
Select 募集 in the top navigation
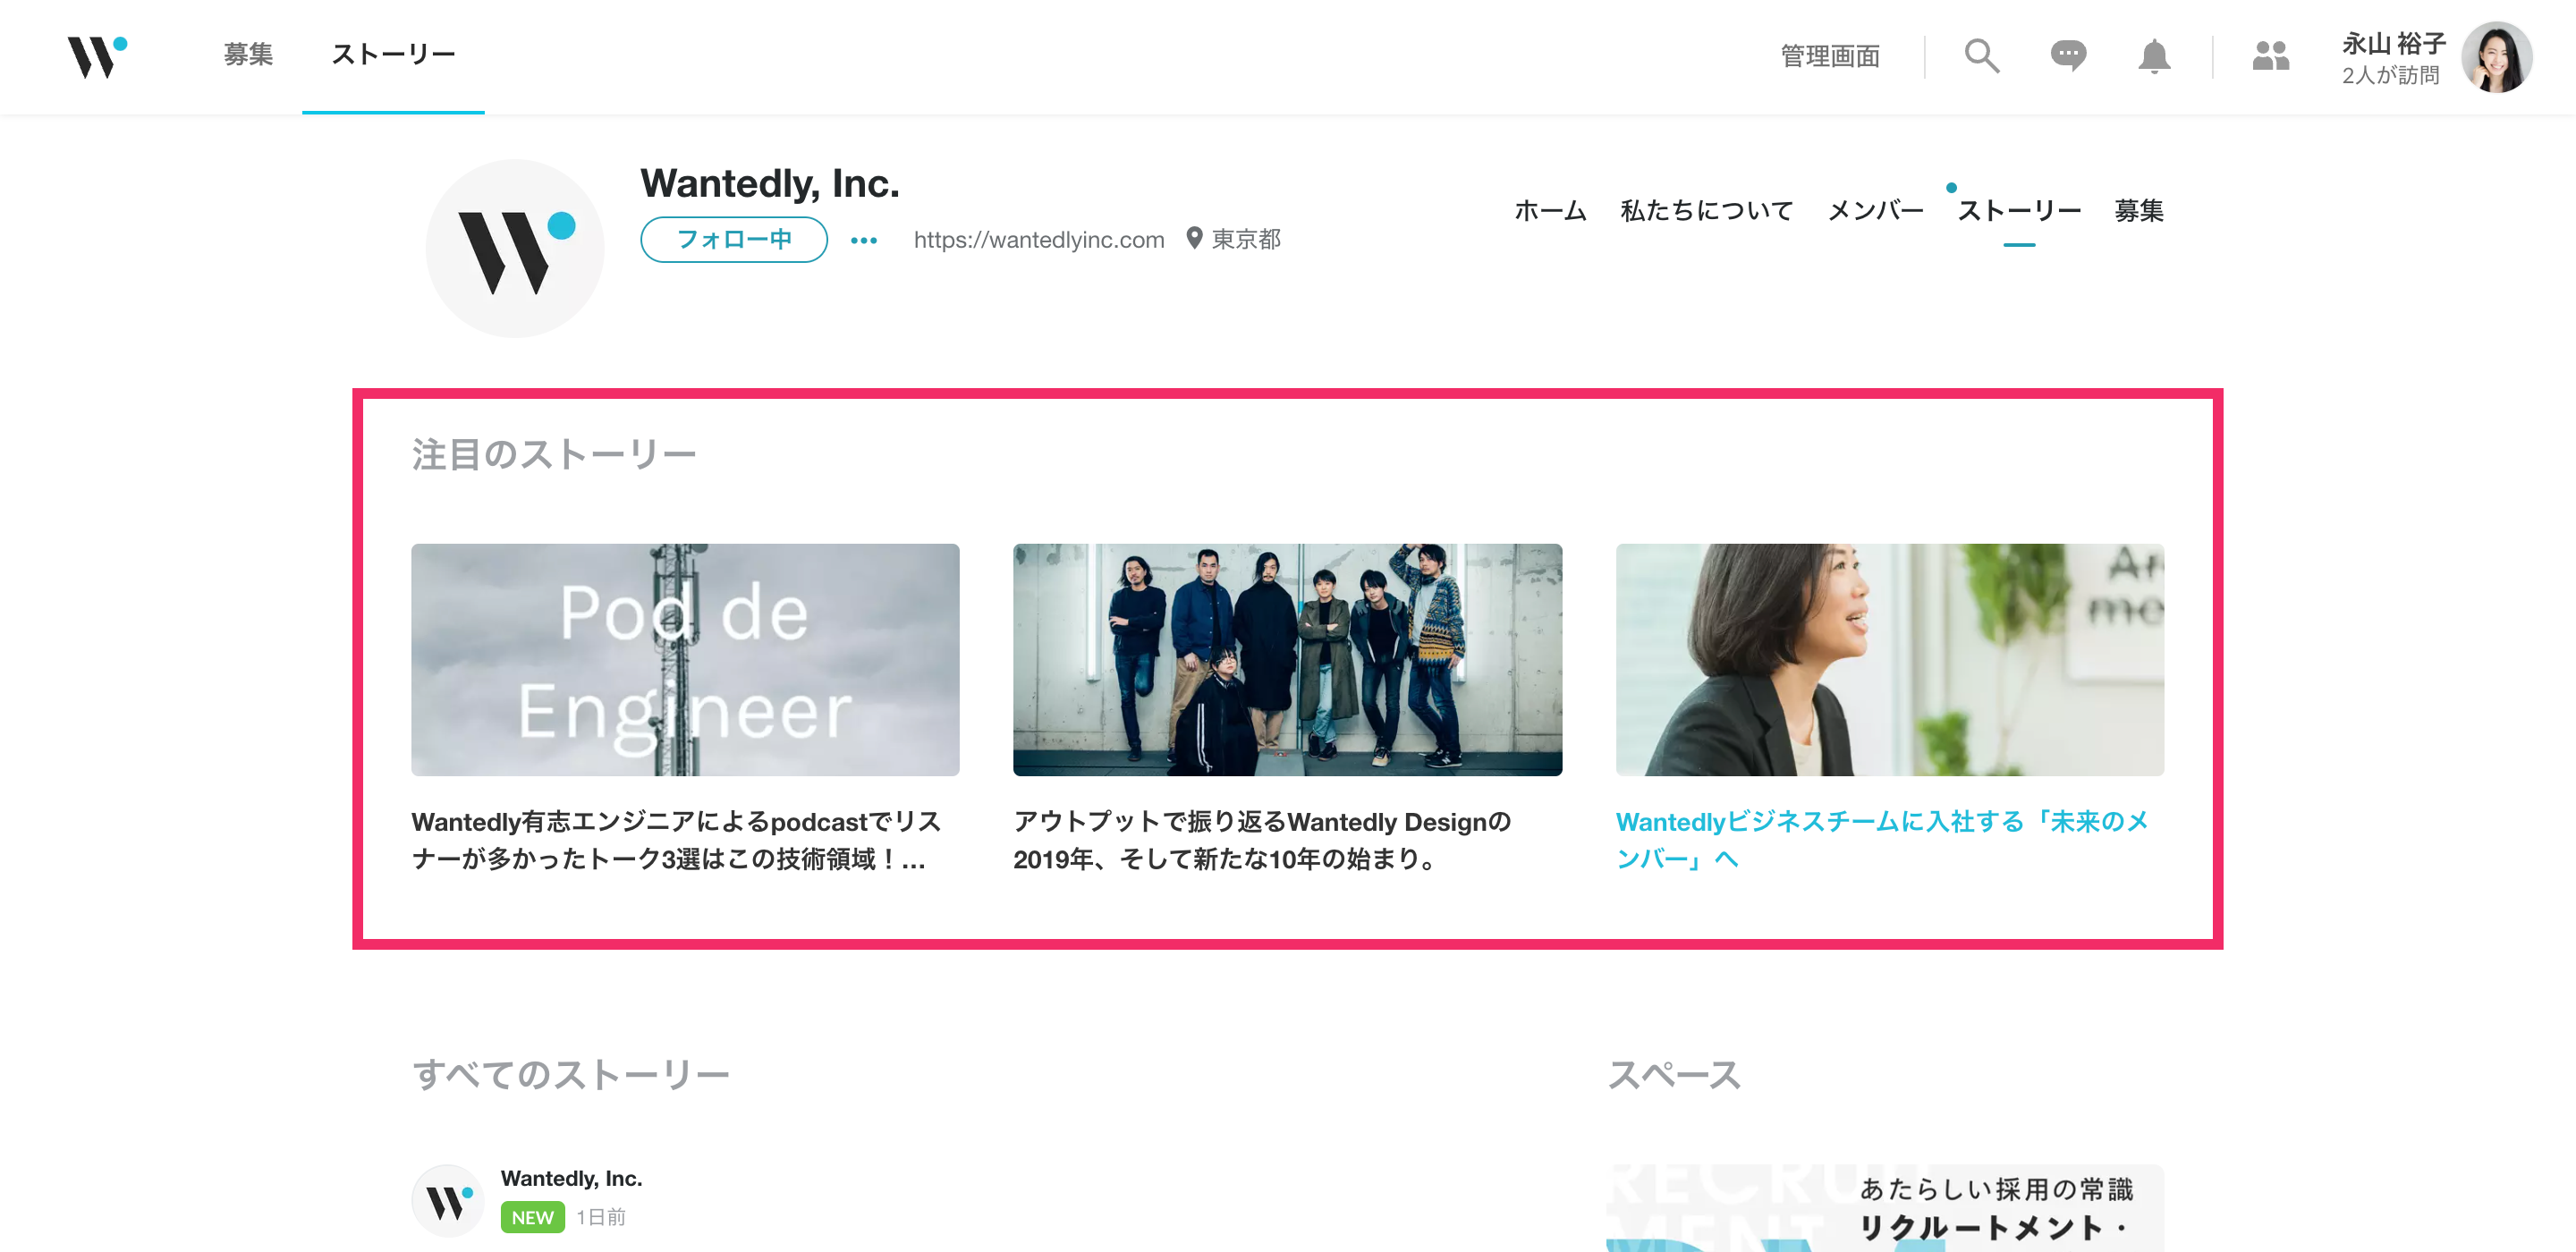click(x=248, y=54)
